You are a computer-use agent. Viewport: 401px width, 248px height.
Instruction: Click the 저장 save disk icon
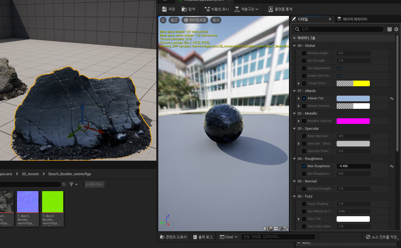click(164, 9)
